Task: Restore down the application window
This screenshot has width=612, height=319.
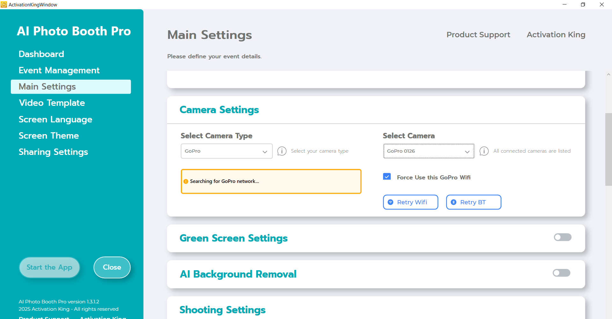Action: click(x=583, y=4)
